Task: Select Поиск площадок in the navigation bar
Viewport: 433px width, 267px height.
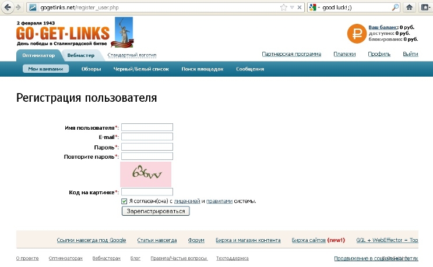Action: 202,69
